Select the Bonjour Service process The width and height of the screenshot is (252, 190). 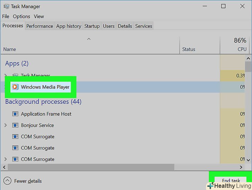[123, 125]
